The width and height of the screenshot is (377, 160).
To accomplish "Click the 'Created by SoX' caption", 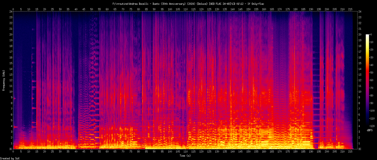I will coord(9,159).
